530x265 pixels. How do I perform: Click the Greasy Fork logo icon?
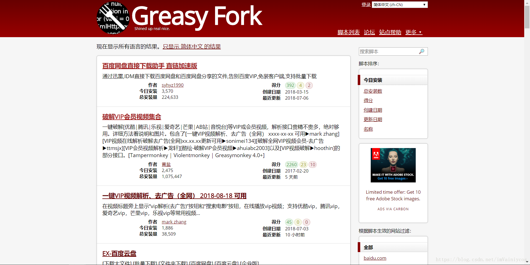click(x=113, y=18)
